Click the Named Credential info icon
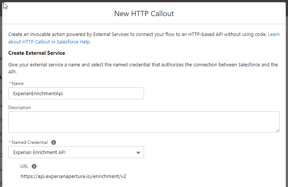The height and width of the screenshot is (187, 288). coord(54,142)
